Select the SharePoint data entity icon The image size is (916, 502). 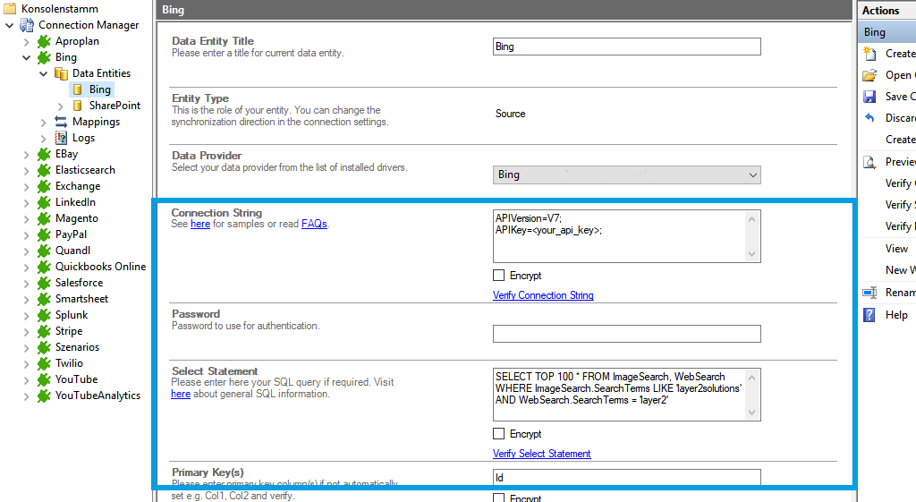pyautogui.click(x=78, y=106)
